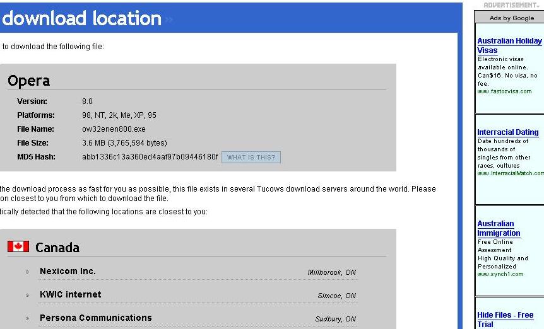Click the download location page title

[x=81, y=18]
